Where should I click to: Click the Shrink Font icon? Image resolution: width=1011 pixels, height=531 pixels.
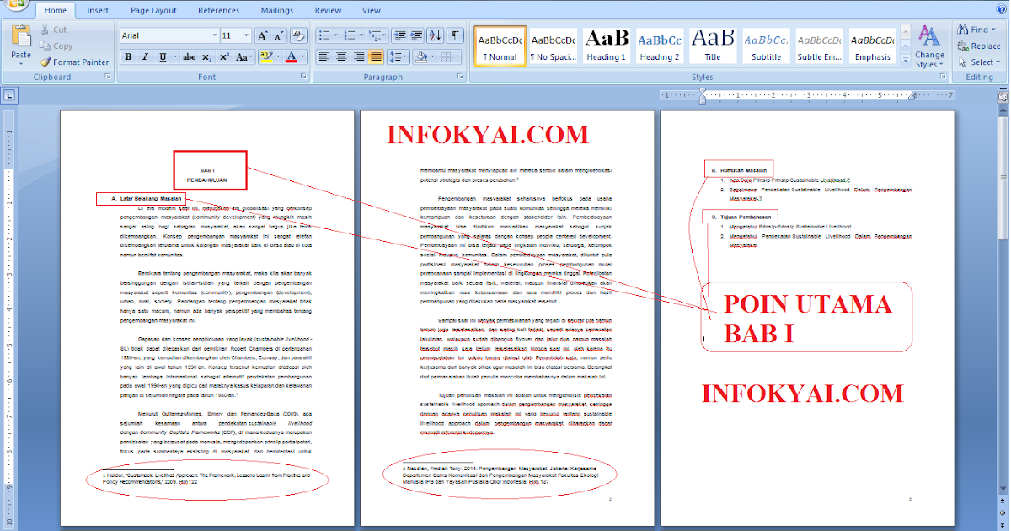click(279, 35)
